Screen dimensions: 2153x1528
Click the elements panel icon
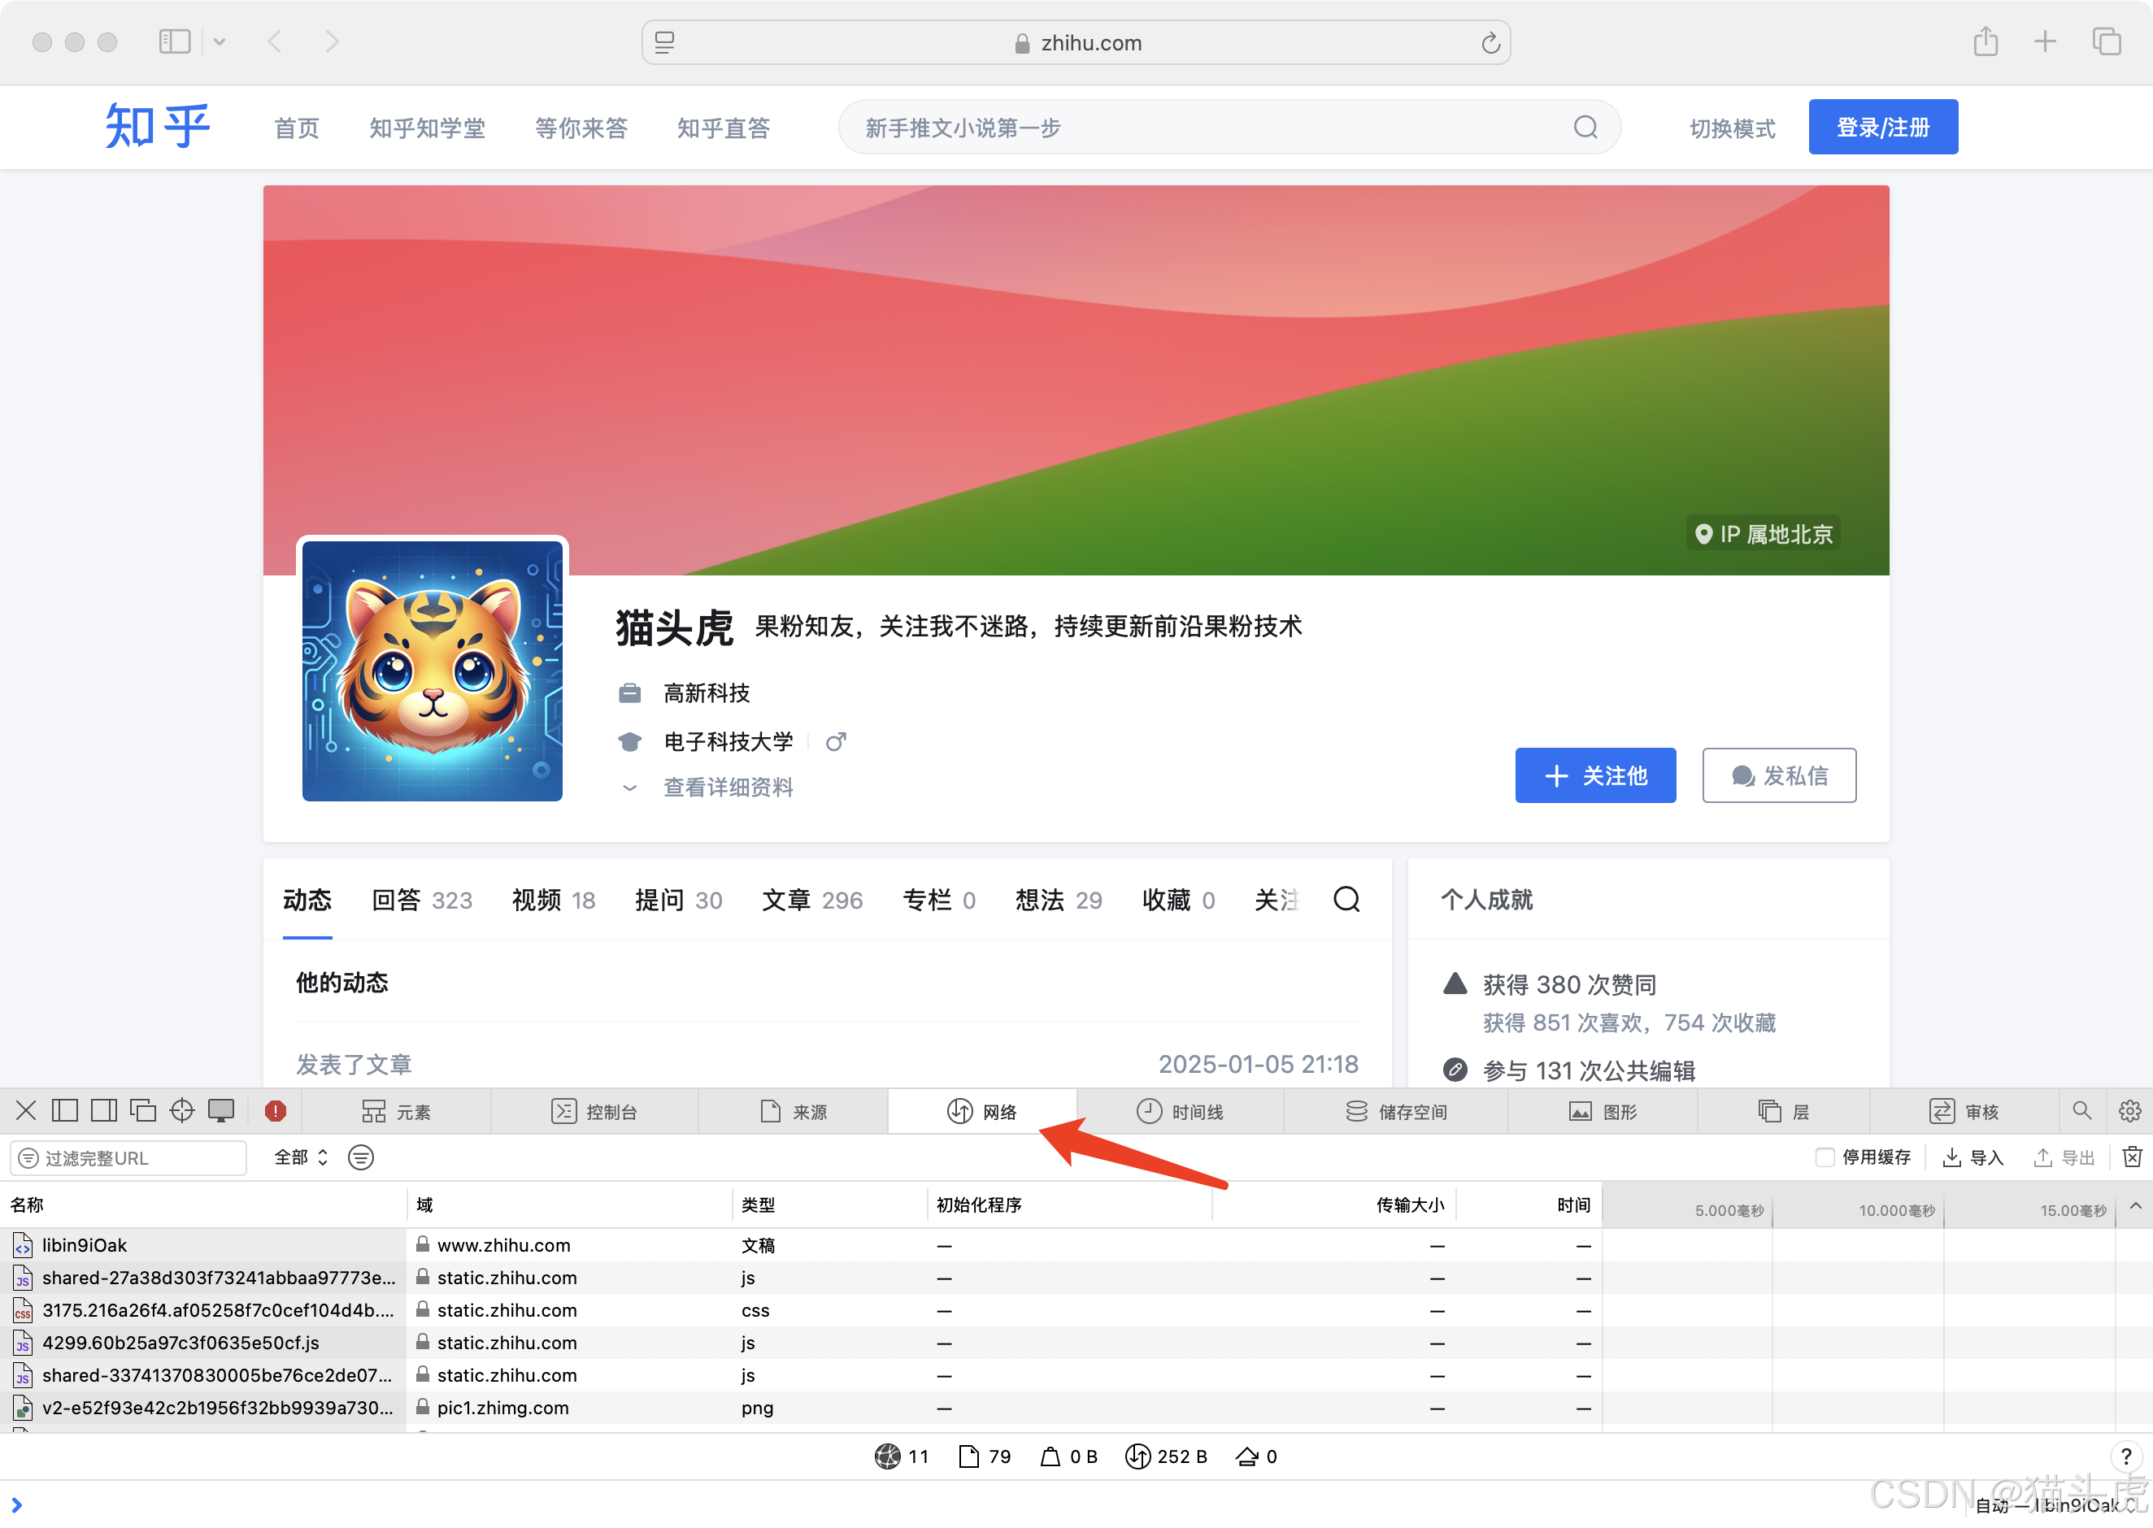(372, 1111)
